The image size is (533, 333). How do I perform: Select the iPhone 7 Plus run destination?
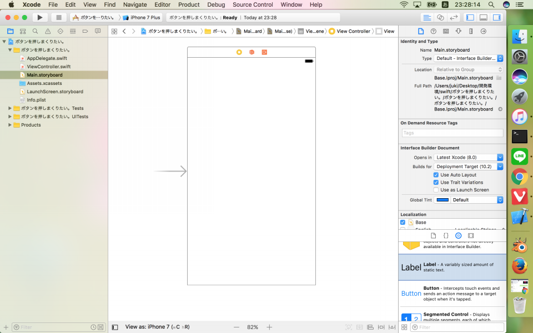coord(142,17)
